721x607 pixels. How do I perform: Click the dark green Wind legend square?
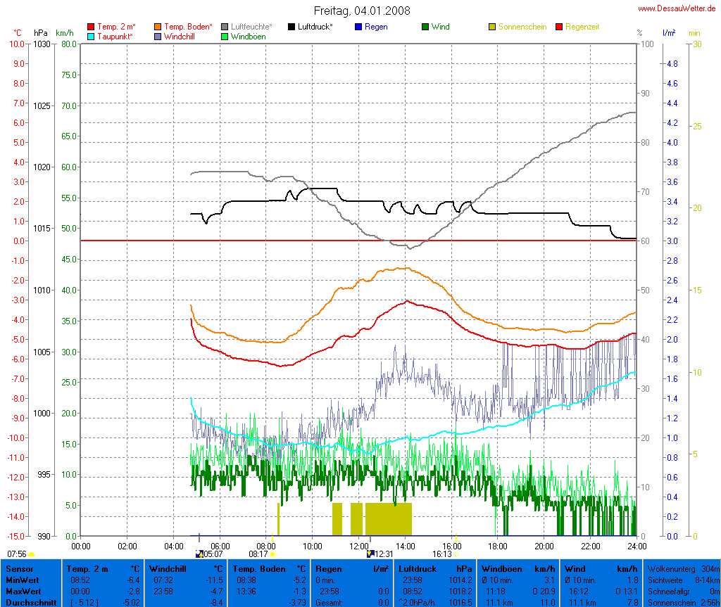(x=425, y=27)
